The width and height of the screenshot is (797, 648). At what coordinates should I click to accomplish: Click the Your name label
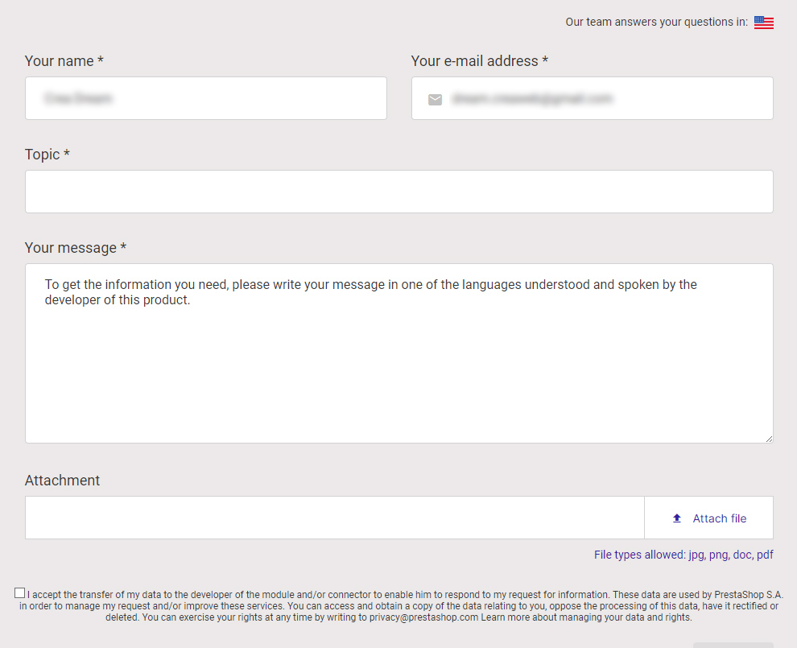click(x=64, y=61)
